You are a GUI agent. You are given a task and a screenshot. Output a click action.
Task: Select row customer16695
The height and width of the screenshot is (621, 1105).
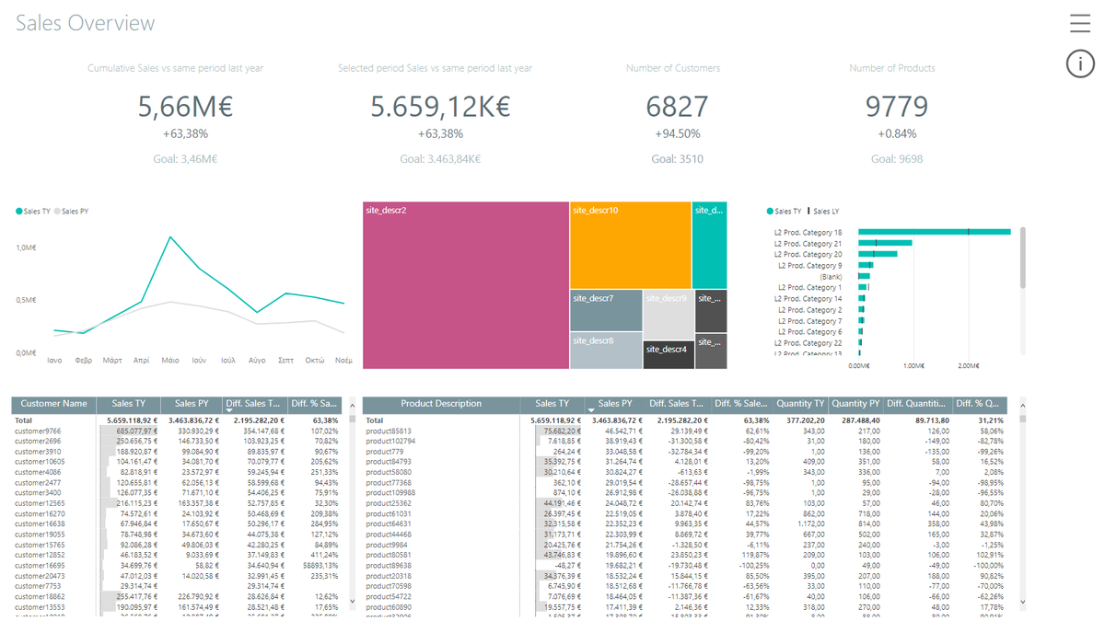177,565
